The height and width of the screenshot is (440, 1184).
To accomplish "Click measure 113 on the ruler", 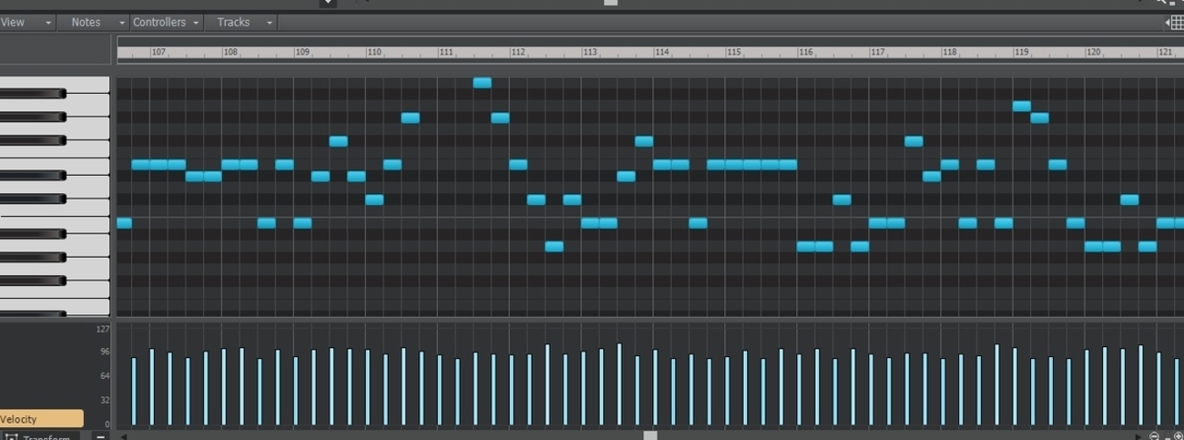I will [590, 52].
